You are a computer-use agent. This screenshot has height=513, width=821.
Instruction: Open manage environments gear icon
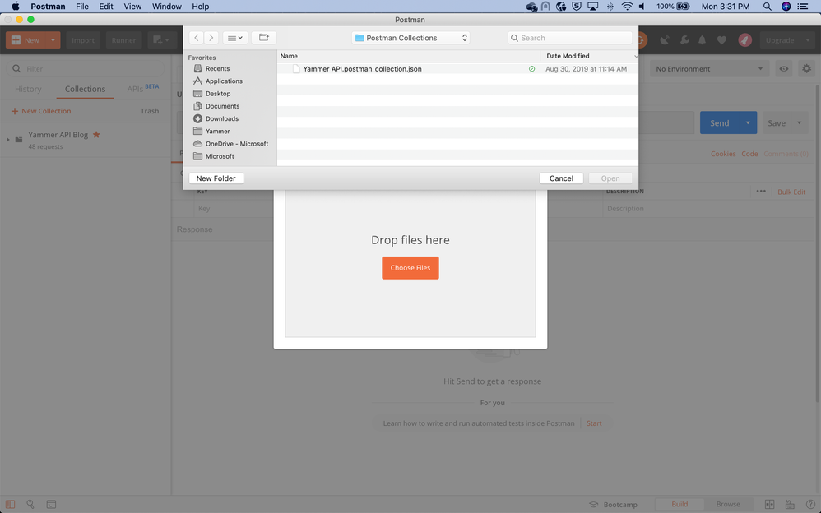pos(807,68)
